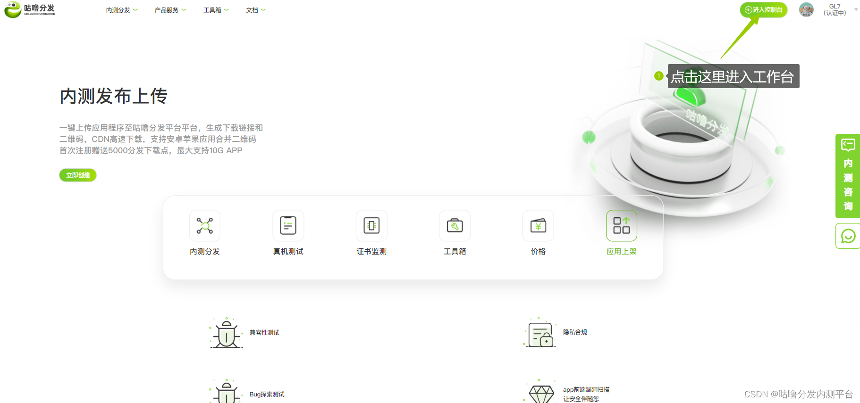Click the 兼容性测试 bug icon
The image size is (860, 403).
tap(227, 333)
